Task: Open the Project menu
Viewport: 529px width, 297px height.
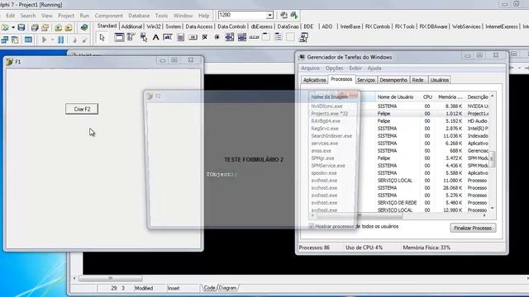Action: pos(66,16)
